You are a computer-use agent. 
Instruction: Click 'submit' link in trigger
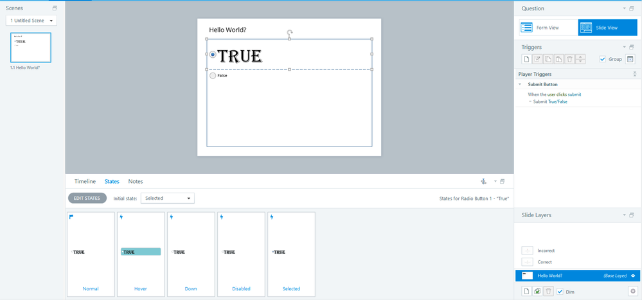coord(575,94)
